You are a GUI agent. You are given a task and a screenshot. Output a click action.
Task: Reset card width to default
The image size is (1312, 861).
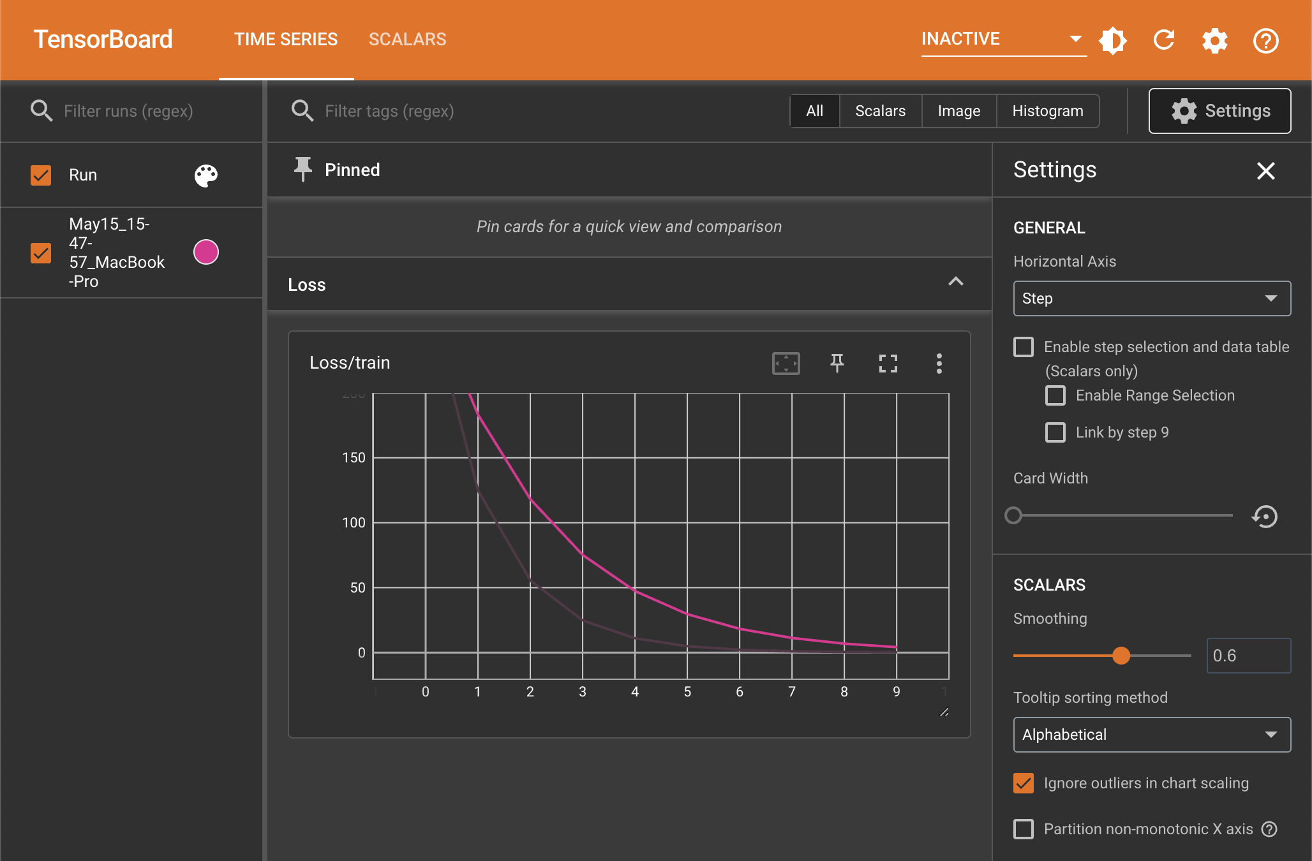(1264, 516)
